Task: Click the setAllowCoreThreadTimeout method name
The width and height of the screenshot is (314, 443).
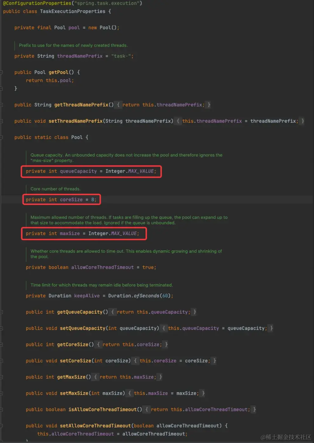Action: (x=95, y=426)
